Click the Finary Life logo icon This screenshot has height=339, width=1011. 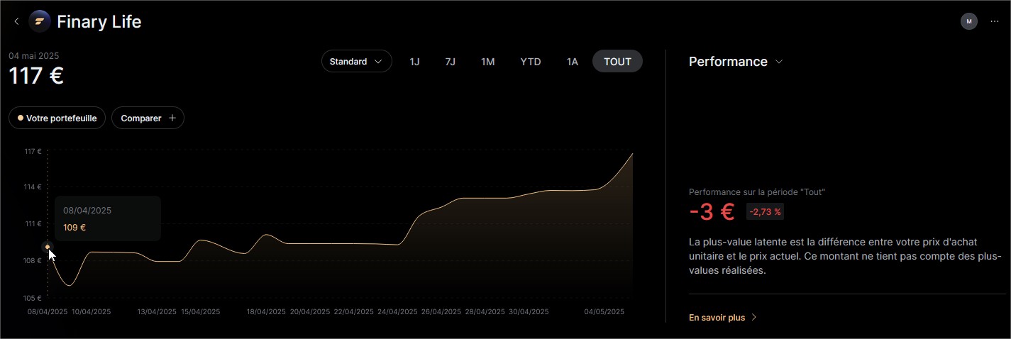click(x=40, y=22)
